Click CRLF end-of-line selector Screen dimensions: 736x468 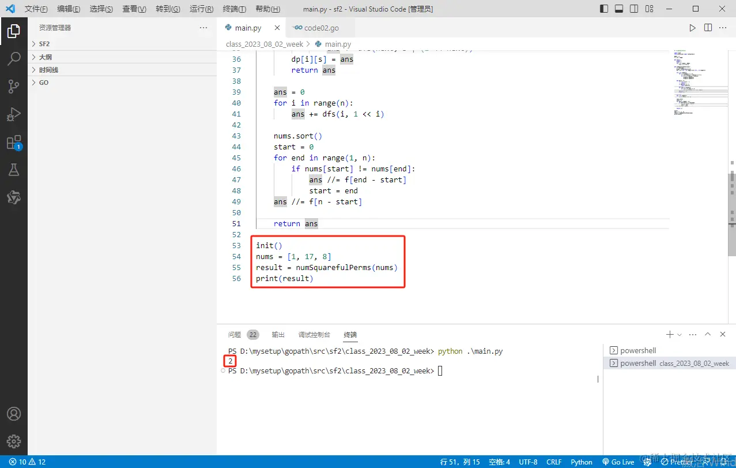click(x=554, y=462)
